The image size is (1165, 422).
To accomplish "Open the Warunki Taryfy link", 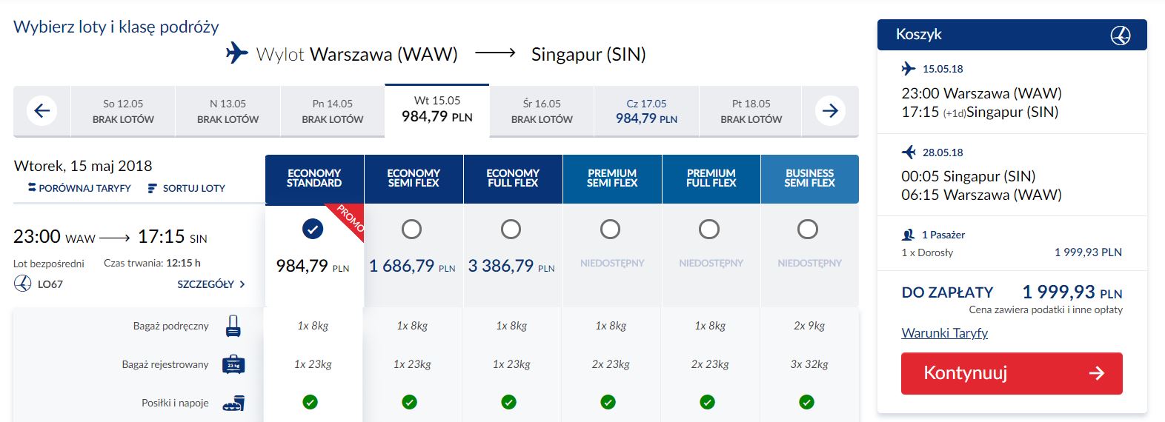I will pyautogui.click(x=945, y=333).
